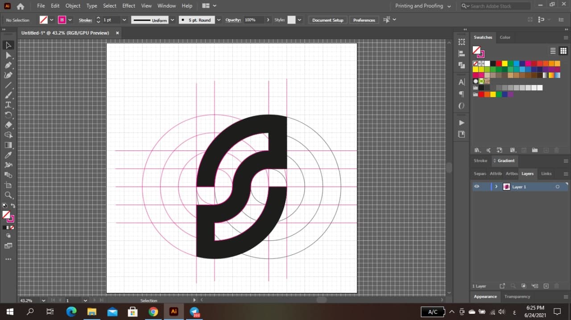Select the Paintbrush tool
This screenshot has height=320, width=571.
click(8, 95)
